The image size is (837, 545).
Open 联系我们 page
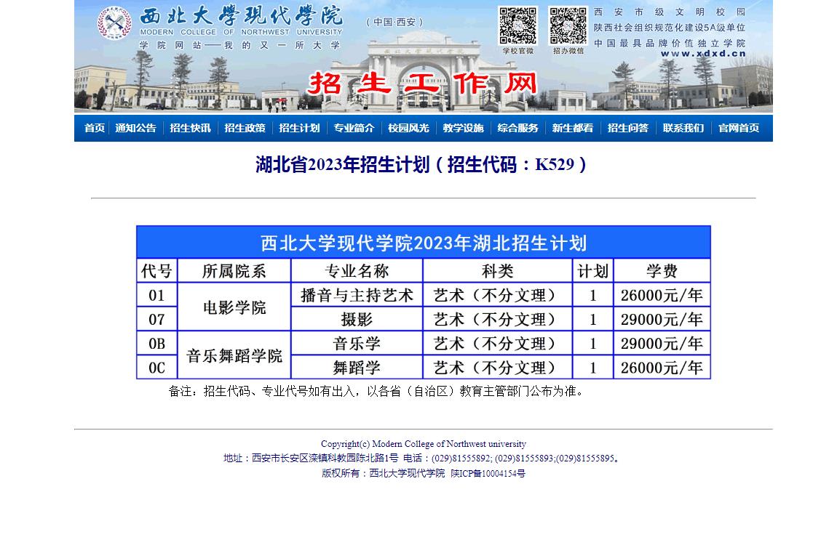coord(683,128)
